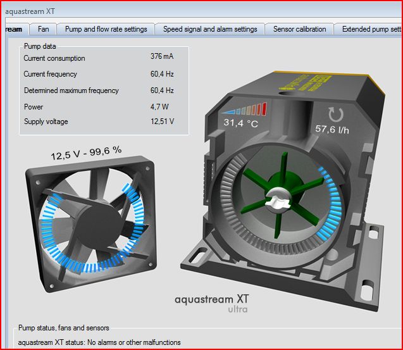Click the 12,51 V supply voltage value

[163, 121]
